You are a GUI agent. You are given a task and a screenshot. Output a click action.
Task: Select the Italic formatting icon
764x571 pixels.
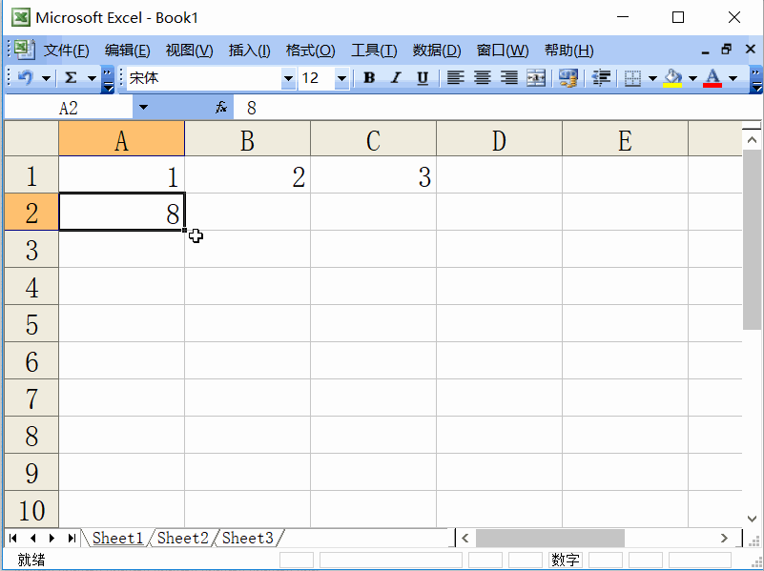pos(394,78)
